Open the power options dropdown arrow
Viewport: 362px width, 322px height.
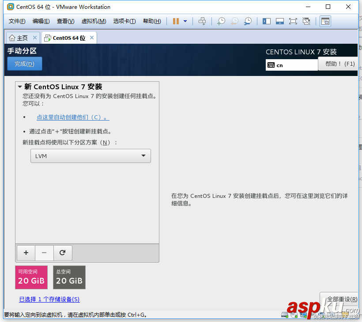click(185, 21)
